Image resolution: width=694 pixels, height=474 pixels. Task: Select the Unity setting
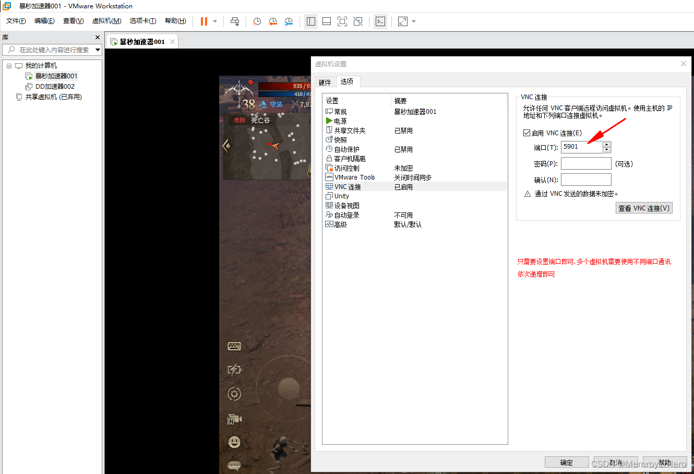[341, 196]
